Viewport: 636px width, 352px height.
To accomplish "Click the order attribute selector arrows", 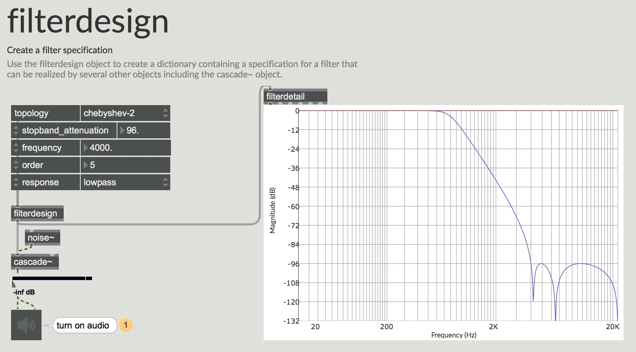I will click(16, 165).
